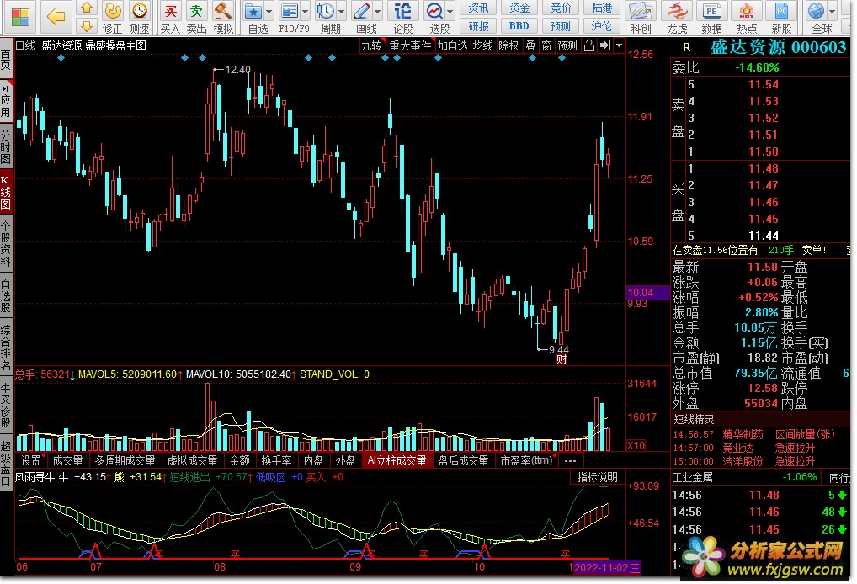The image size is (857, 584).
Task: Open the 新股 IPO icon
Action: [x=781, y=18]
